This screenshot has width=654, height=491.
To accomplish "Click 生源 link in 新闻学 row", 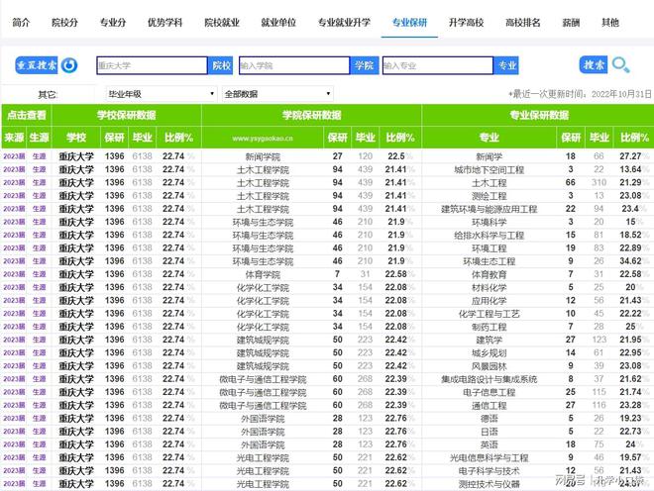I will click(x=40, y=156).
